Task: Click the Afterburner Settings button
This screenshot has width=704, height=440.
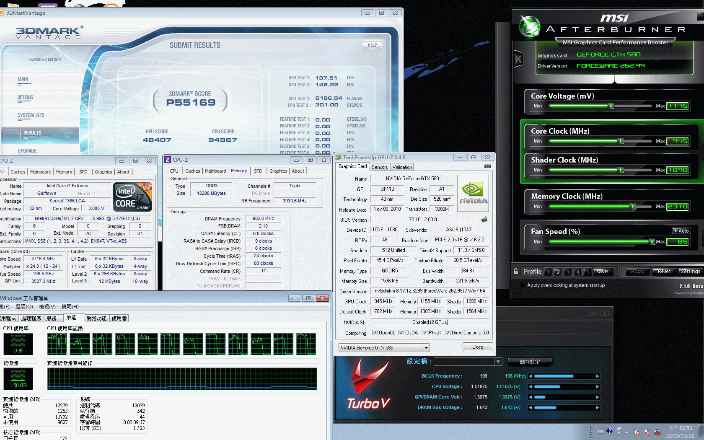Action: (690, 272)
